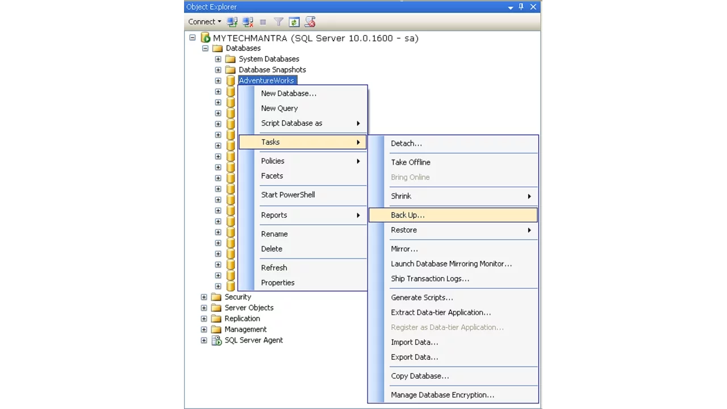Click the Filter funnel toolbar icon
The width and height of the screenshot is (727, 409).
pos(278,22)
